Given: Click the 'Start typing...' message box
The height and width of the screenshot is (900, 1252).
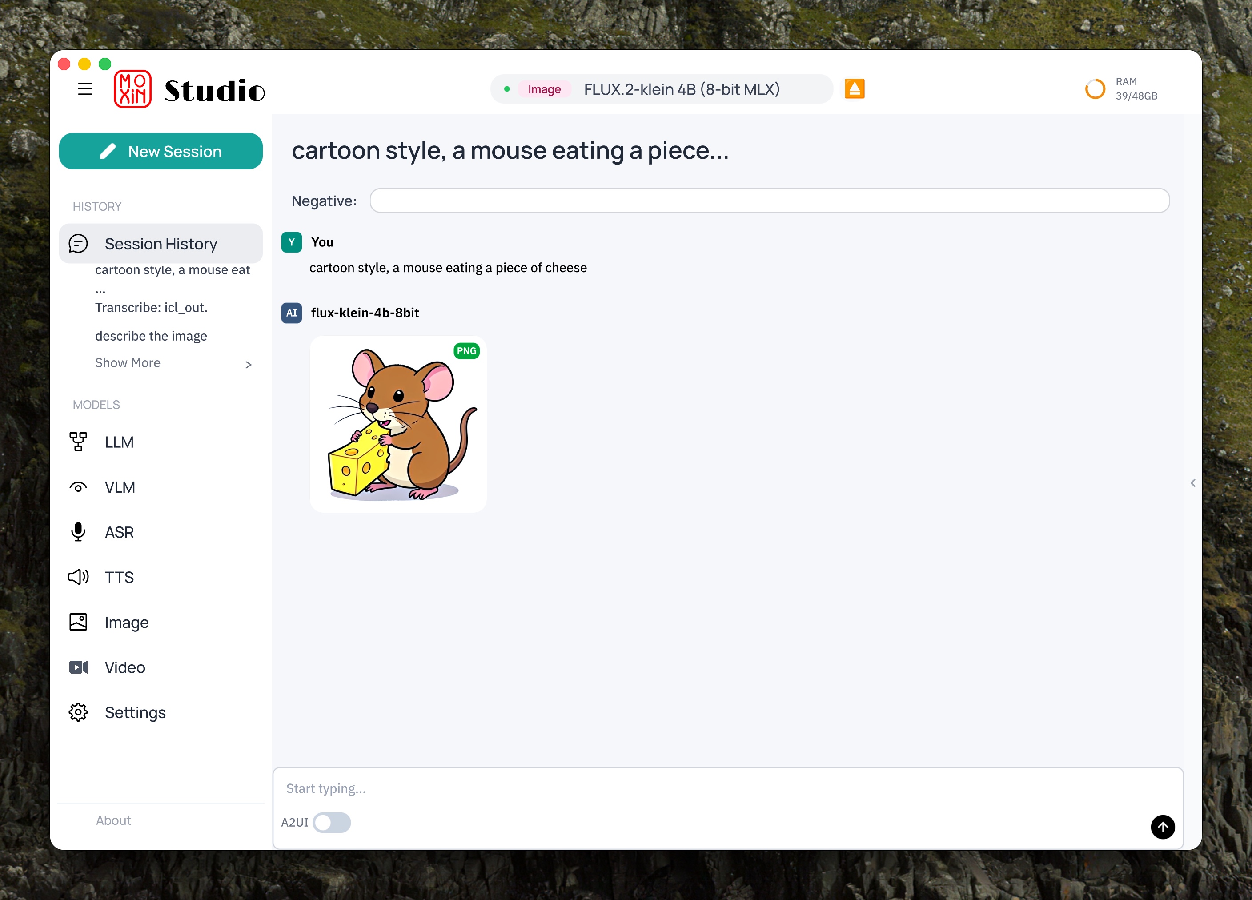Looking at the screenshot, I should [x=727, y=788].
